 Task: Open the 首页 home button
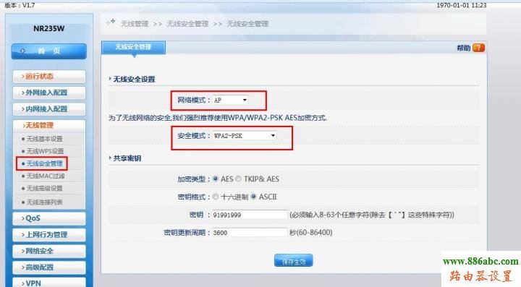(49, 51)
